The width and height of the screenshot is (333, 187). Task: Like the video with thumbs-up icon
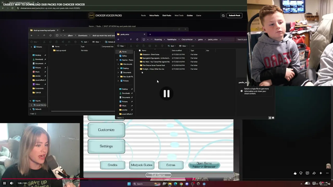point(295,173)
